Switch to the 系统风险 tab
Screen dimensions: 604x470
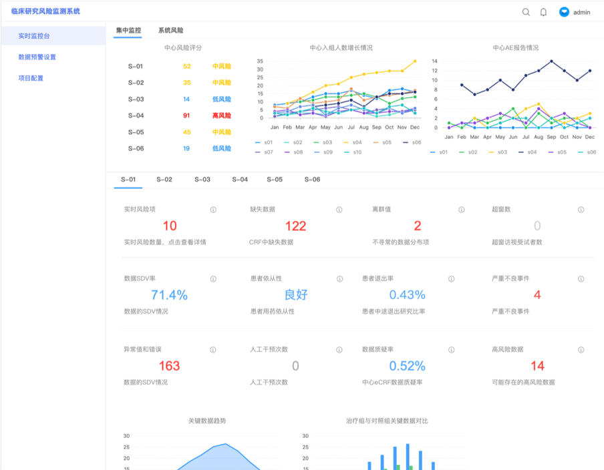coord(170,31)
